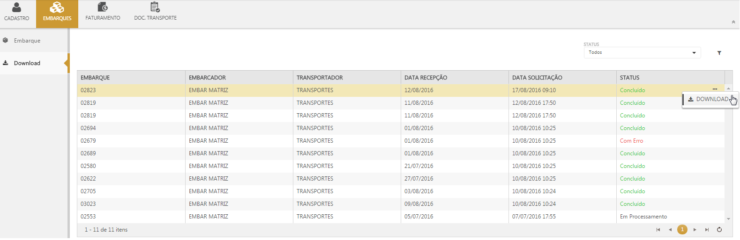The image size is (740, 240).
Task: Select Download in the sidebar
Action: click(x=27, y=63)
